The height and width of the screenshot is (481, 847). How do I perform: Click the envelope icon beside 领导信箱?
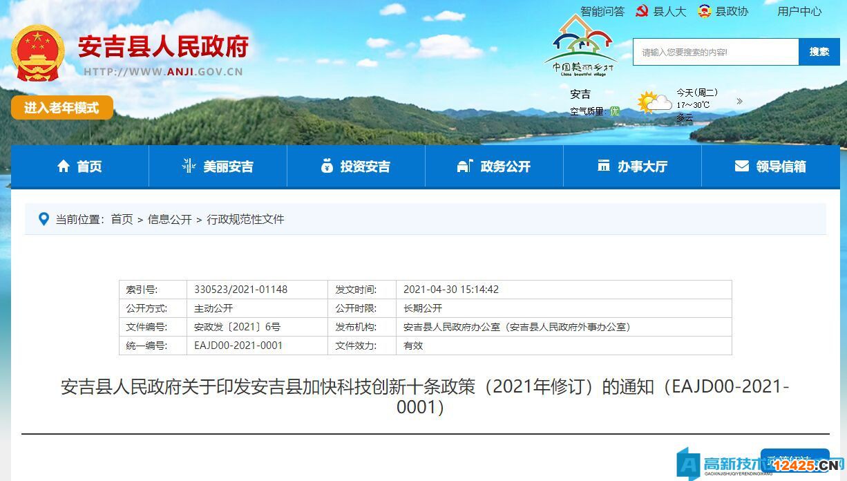click(x=742, y=165)
